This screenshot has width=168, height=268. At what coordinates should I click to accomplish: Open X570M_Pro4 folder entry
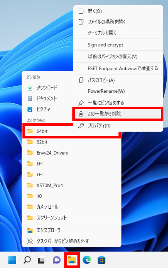(72, 185)
